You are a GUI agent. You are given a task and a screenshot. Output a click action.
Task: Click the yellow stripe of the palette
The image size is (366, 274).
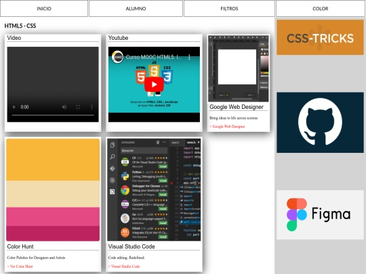click(53, 160)
